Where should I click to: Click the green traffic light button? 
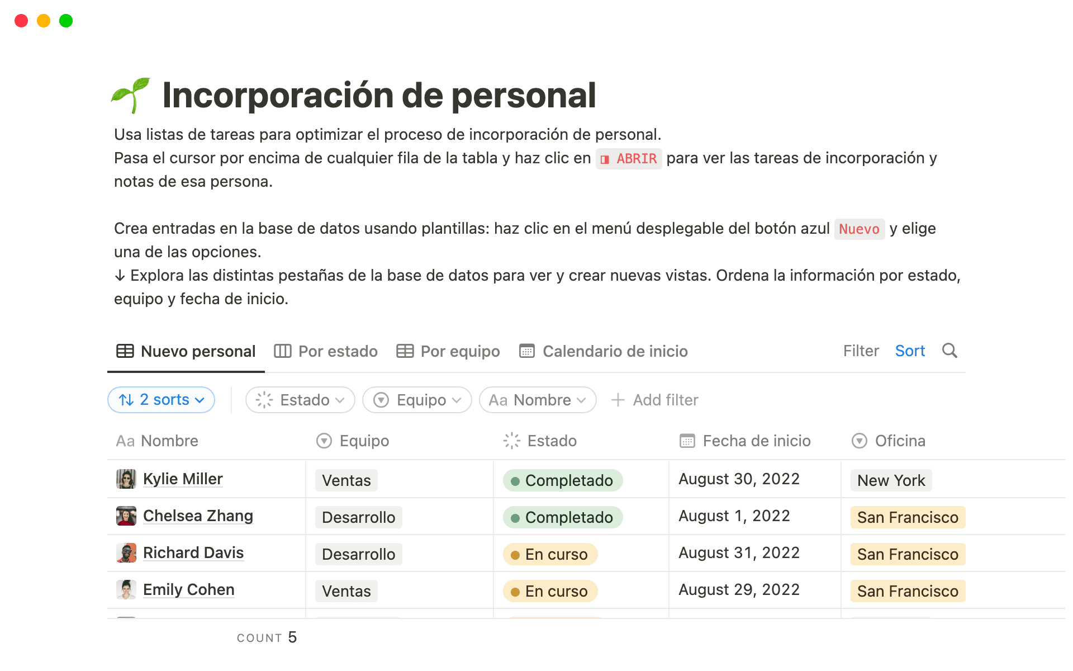(x=66, y=21)
